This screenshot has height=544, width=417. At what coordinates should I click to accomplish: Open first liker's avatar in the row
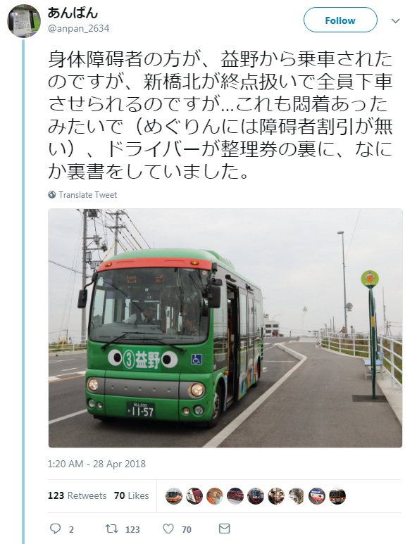click(x=174, y=495)
